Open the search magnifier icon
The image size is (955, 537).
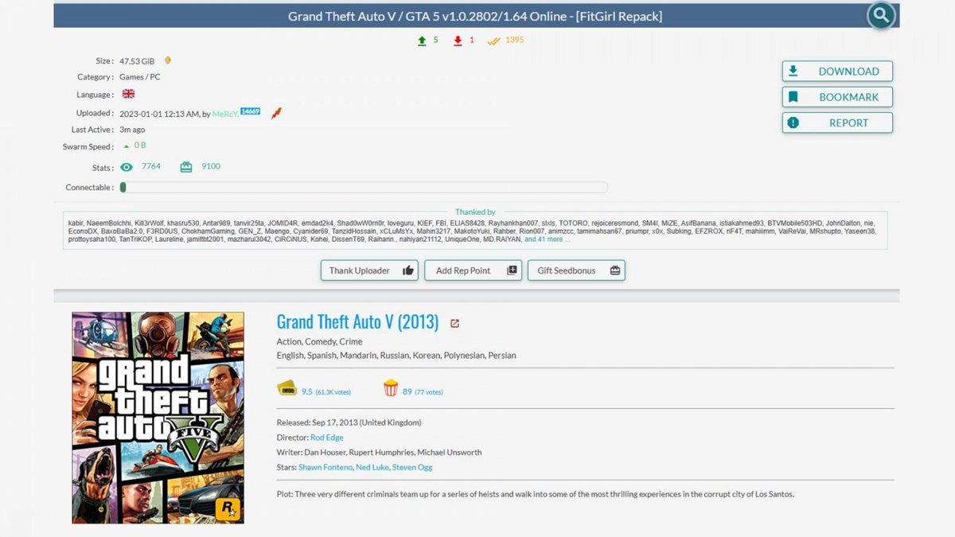pyautogui.click(x=881, y=15)
